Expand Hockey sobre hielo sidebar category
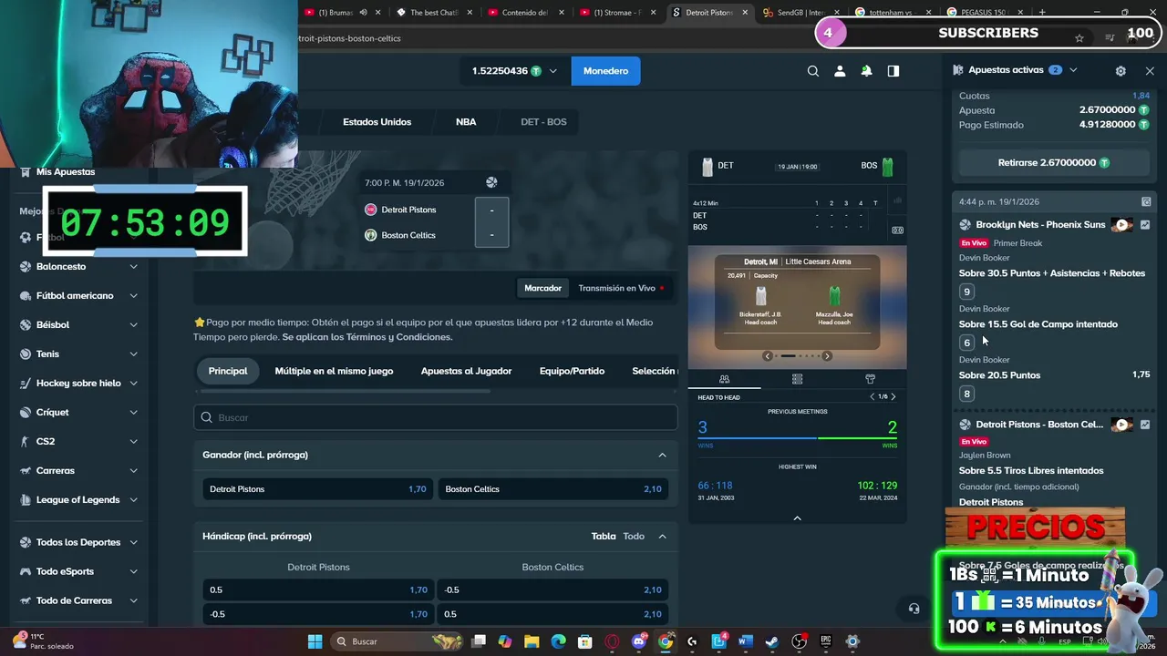The height and width of the screenshot is (656, 1167). 133,384
